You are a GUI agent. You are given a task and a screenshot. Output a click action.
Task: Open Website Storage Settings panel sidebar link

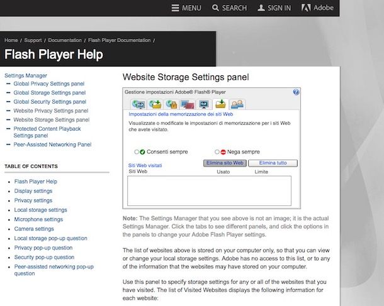(52, 120)
